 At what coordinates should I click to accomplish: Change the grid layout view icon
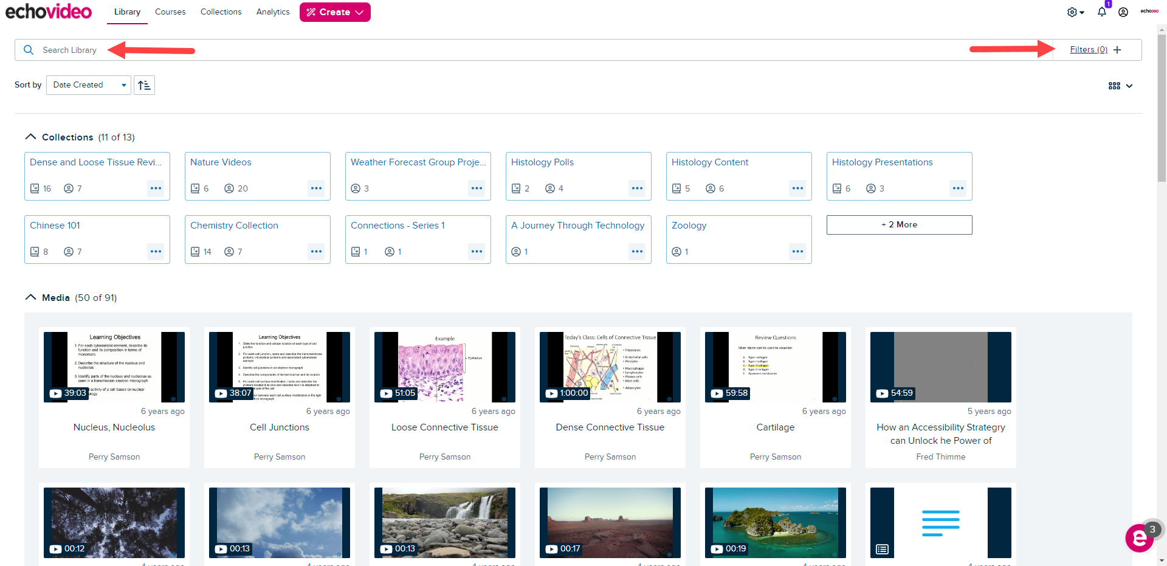click(1114, 86)
